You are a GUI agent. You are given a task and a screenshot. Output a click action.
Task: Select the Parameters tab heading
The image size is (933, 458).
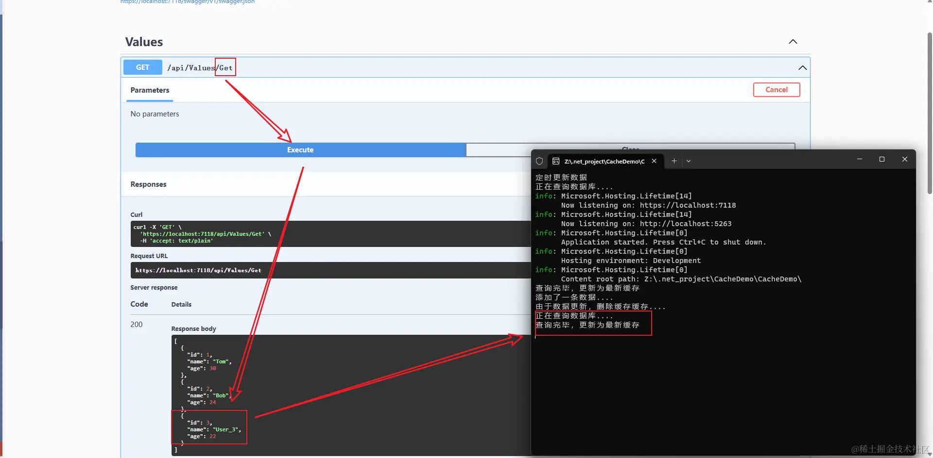point(150,90)
